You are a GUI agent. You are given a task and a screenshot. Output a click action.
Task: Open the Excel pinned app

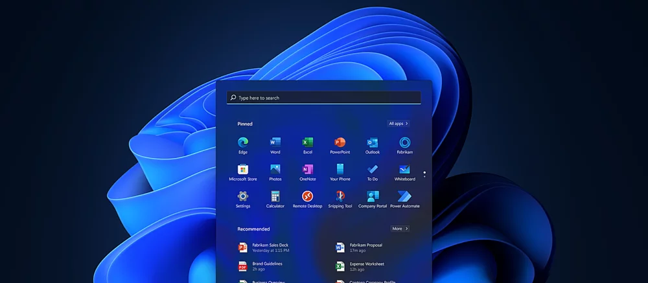click(x=308, y=143)
